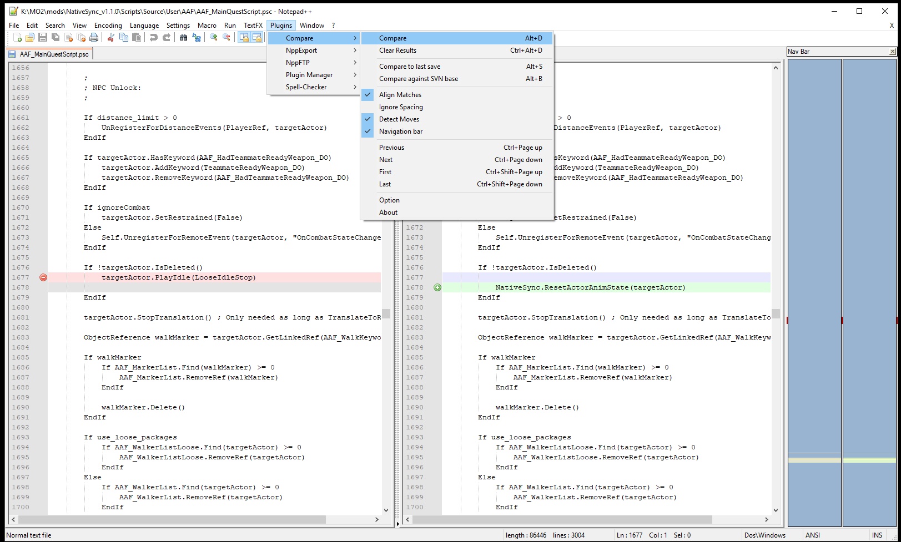Open the Encoding menu

point(108,25)
